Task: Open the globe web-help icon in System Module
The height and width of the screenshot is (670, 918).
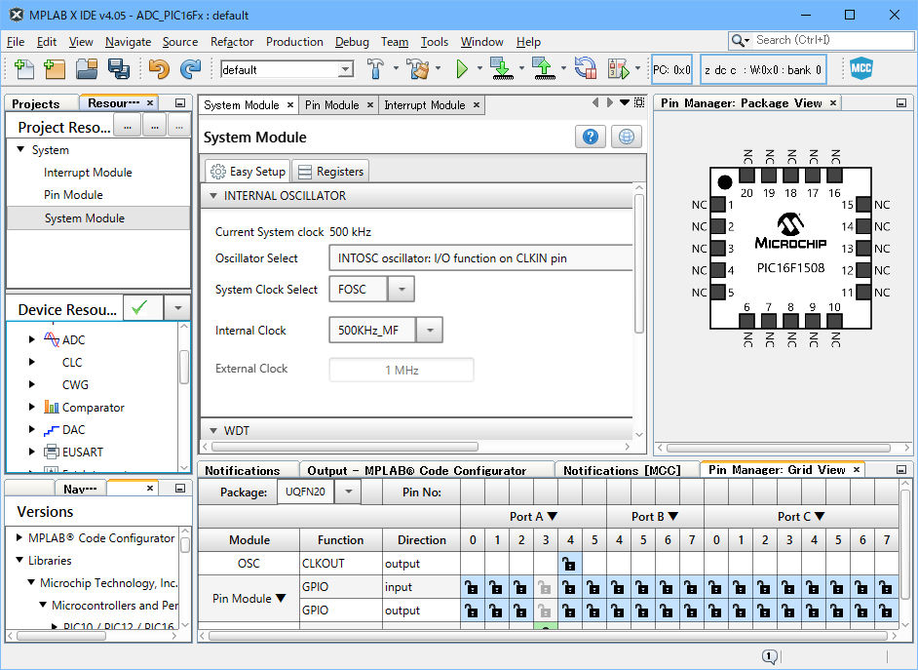Action: pyautogui.click(x=626, y=137)
